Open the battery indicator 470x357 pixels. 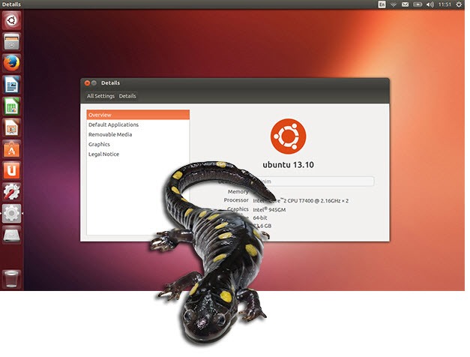point(418,4)
